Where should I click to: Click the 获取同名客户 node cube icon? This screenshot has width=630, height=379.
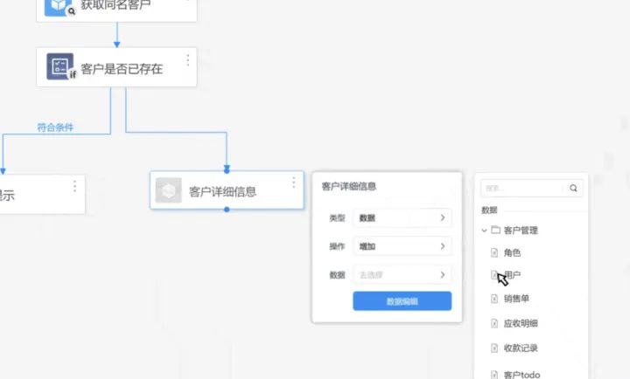59,7
